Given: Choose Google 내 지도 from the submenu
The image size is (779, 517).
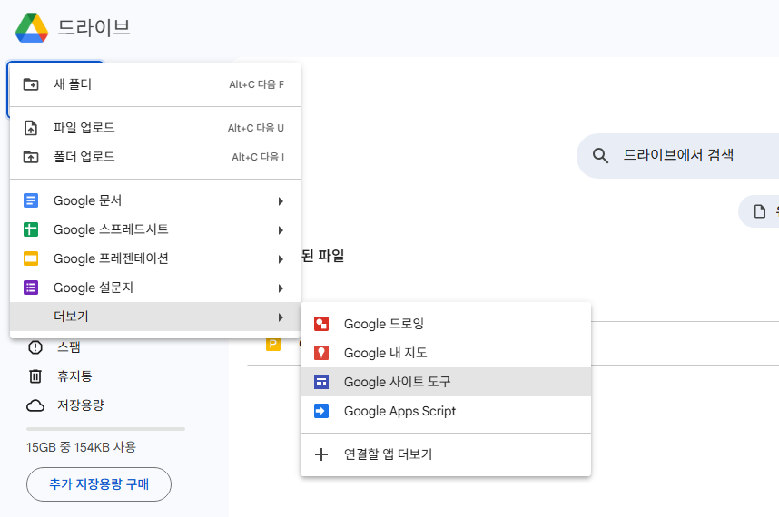Looking at the screenshot, I should point(446,353).
